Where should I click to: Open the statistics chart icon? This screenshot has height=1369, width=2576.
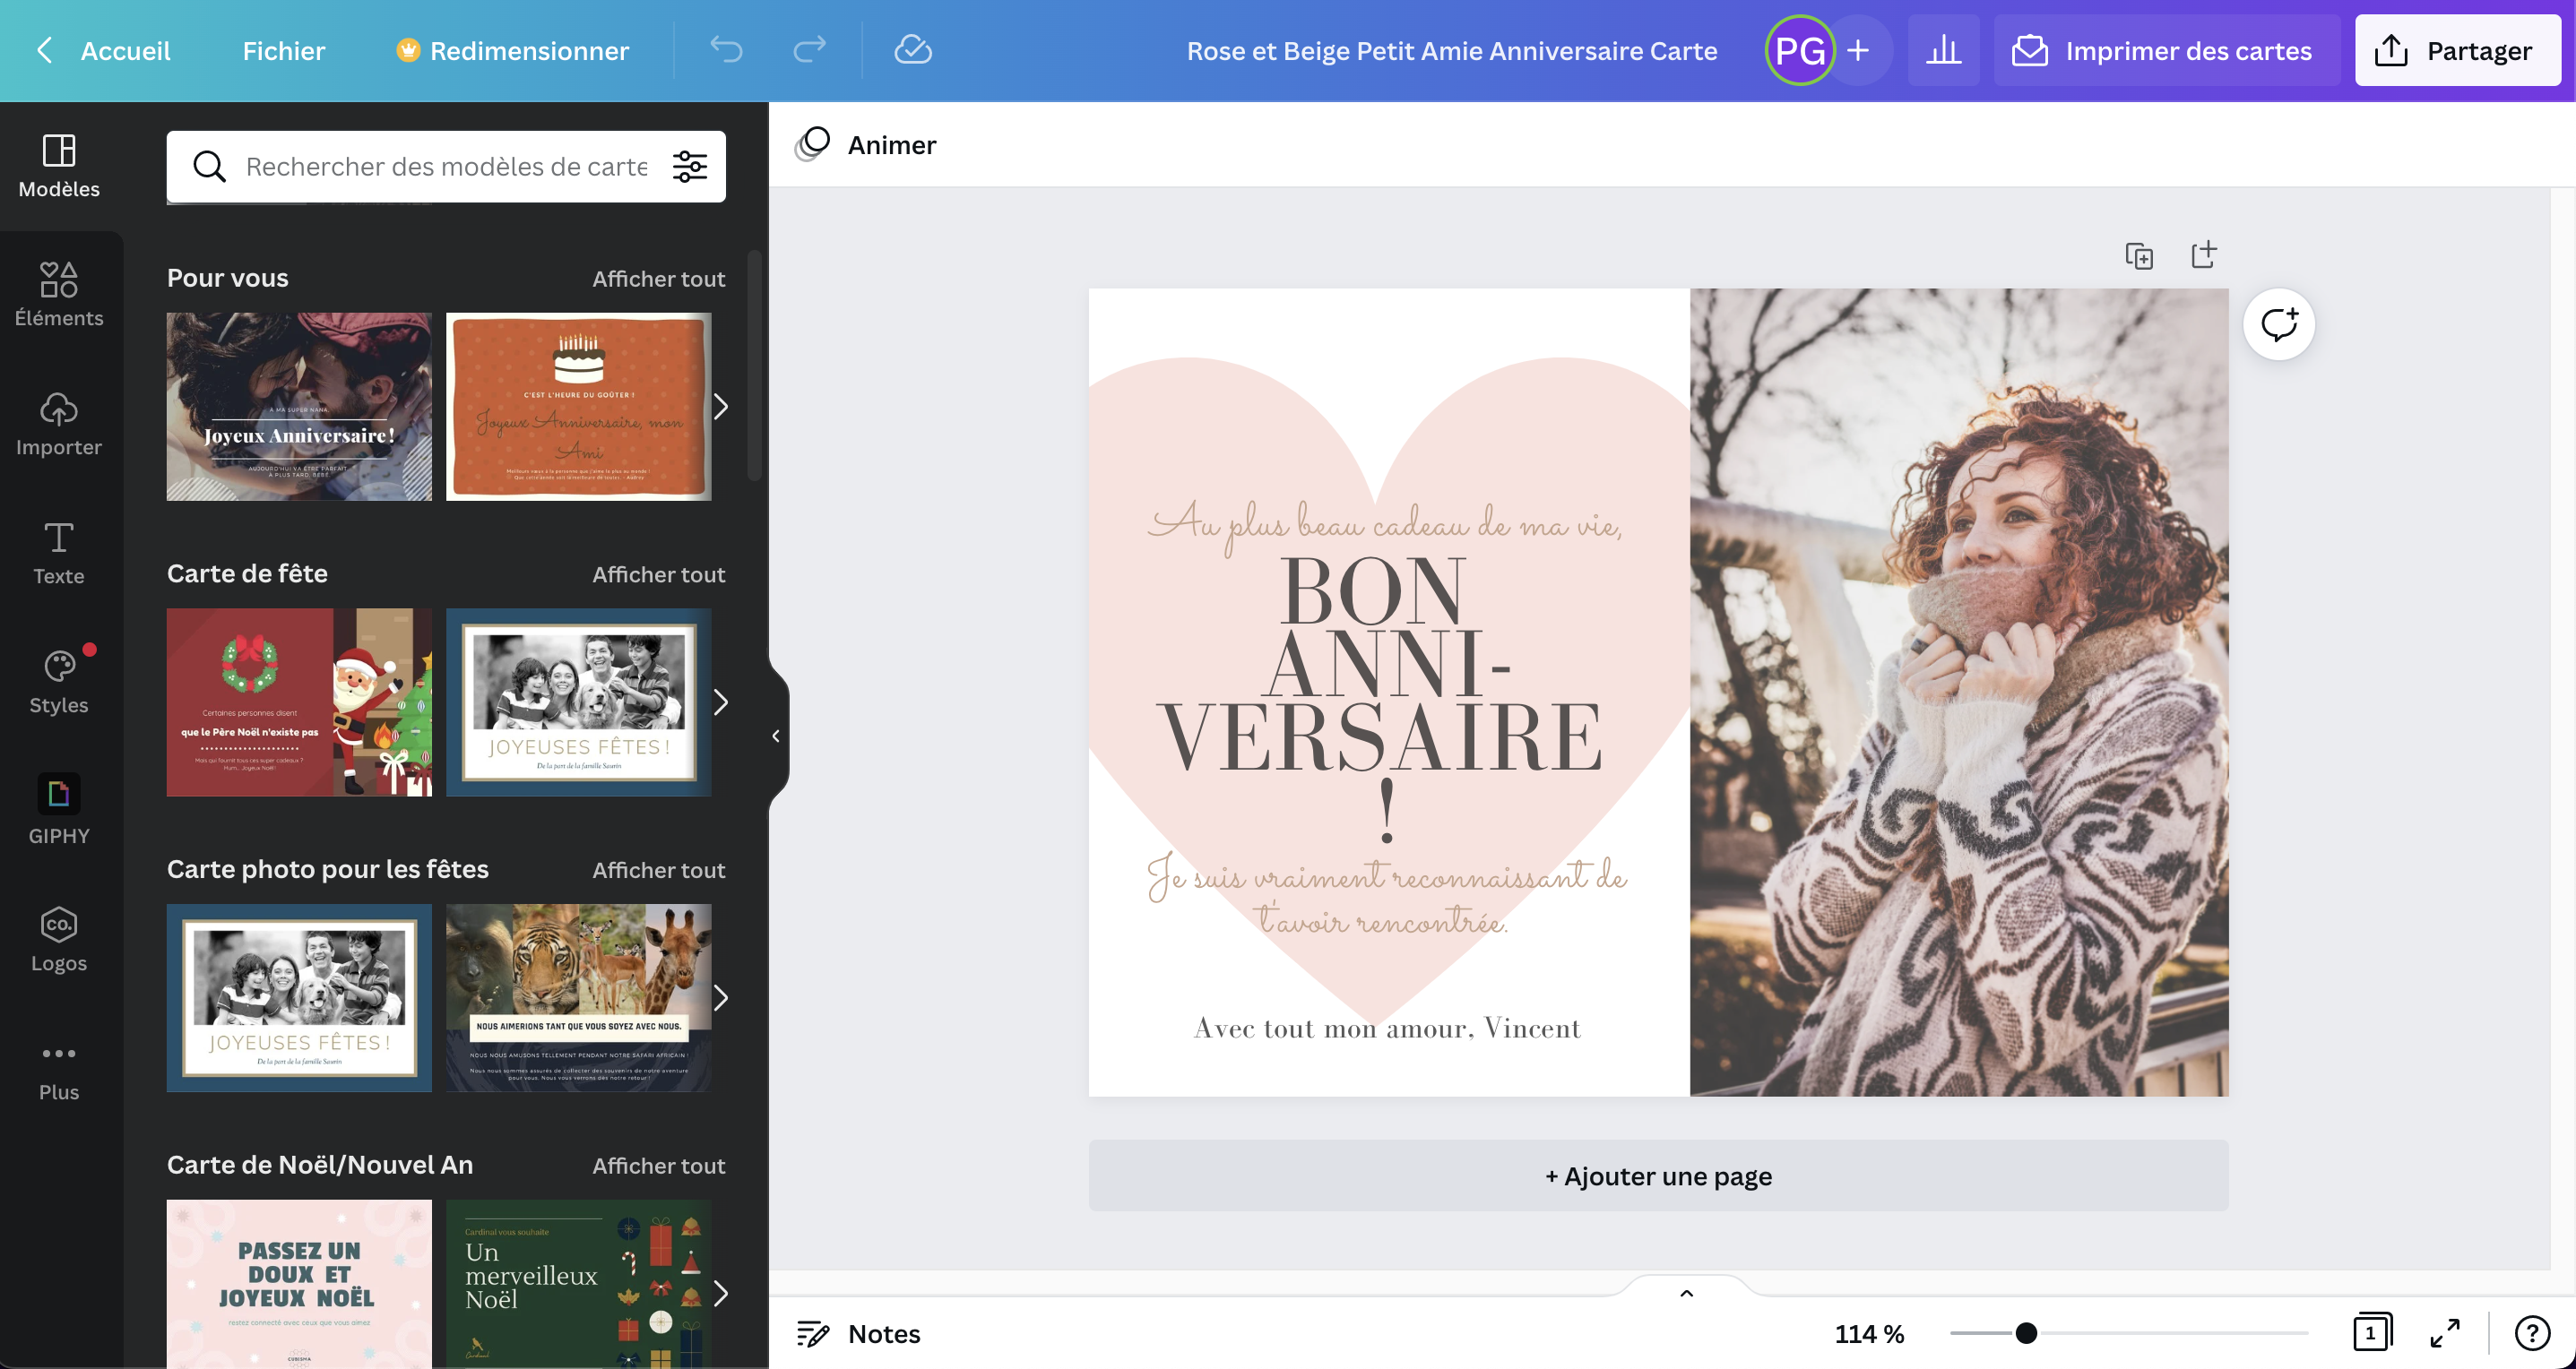click(x=1943, y=50)
